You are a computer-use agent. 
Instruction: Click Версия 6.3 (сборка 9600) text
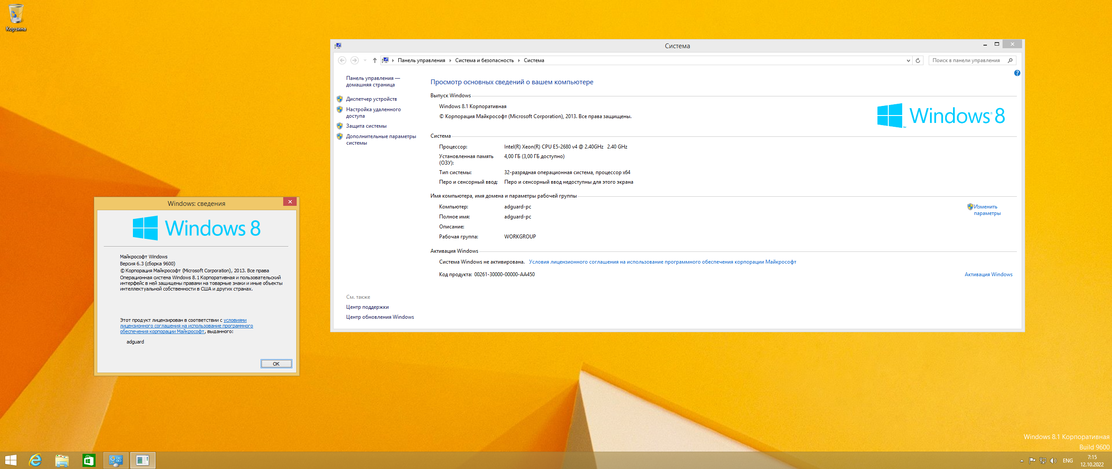148,264
